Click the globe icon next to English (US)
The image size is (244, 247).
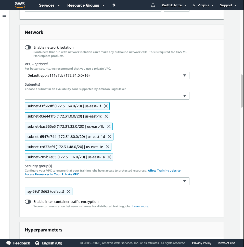click(x=37, y=243)
